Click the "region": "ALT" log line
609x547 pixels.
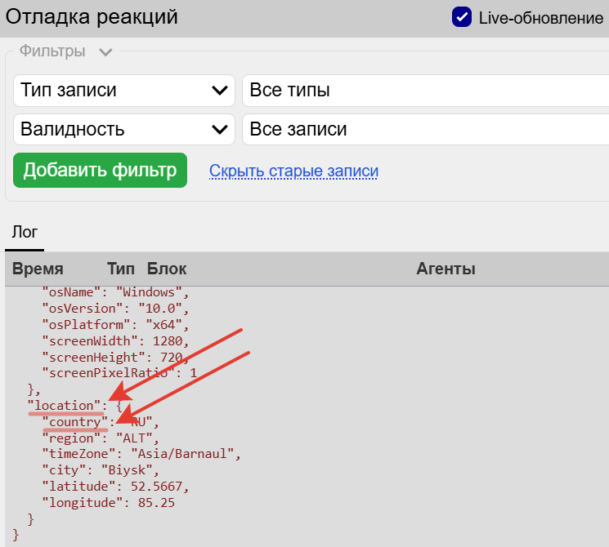pos(101,438)
